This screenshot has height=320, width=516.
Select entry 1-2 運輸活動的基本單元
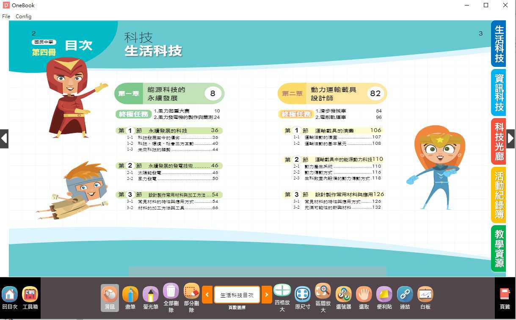coord(337,143)
